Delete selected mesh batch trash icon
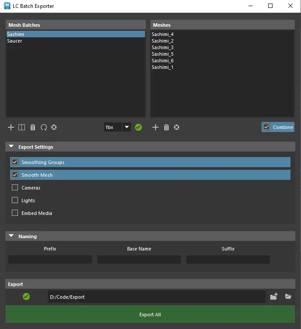 [33, 127]
